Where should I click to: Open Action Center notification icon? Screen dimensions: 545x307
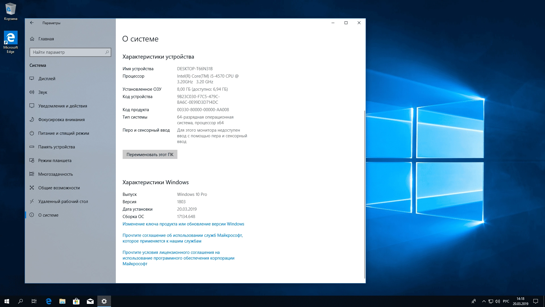coord(536,301)
